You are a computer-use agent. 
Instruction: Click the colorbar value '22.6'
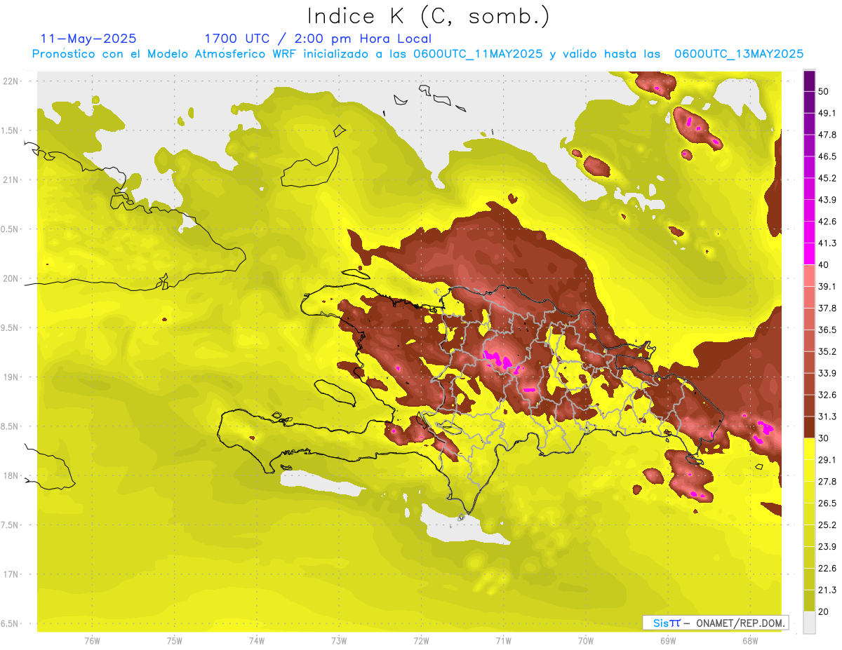coord(827,568)
